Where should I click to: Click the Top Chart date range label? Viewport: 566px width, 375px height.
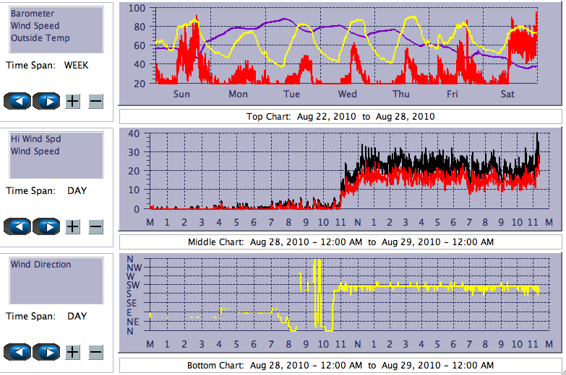pos(340,116)
